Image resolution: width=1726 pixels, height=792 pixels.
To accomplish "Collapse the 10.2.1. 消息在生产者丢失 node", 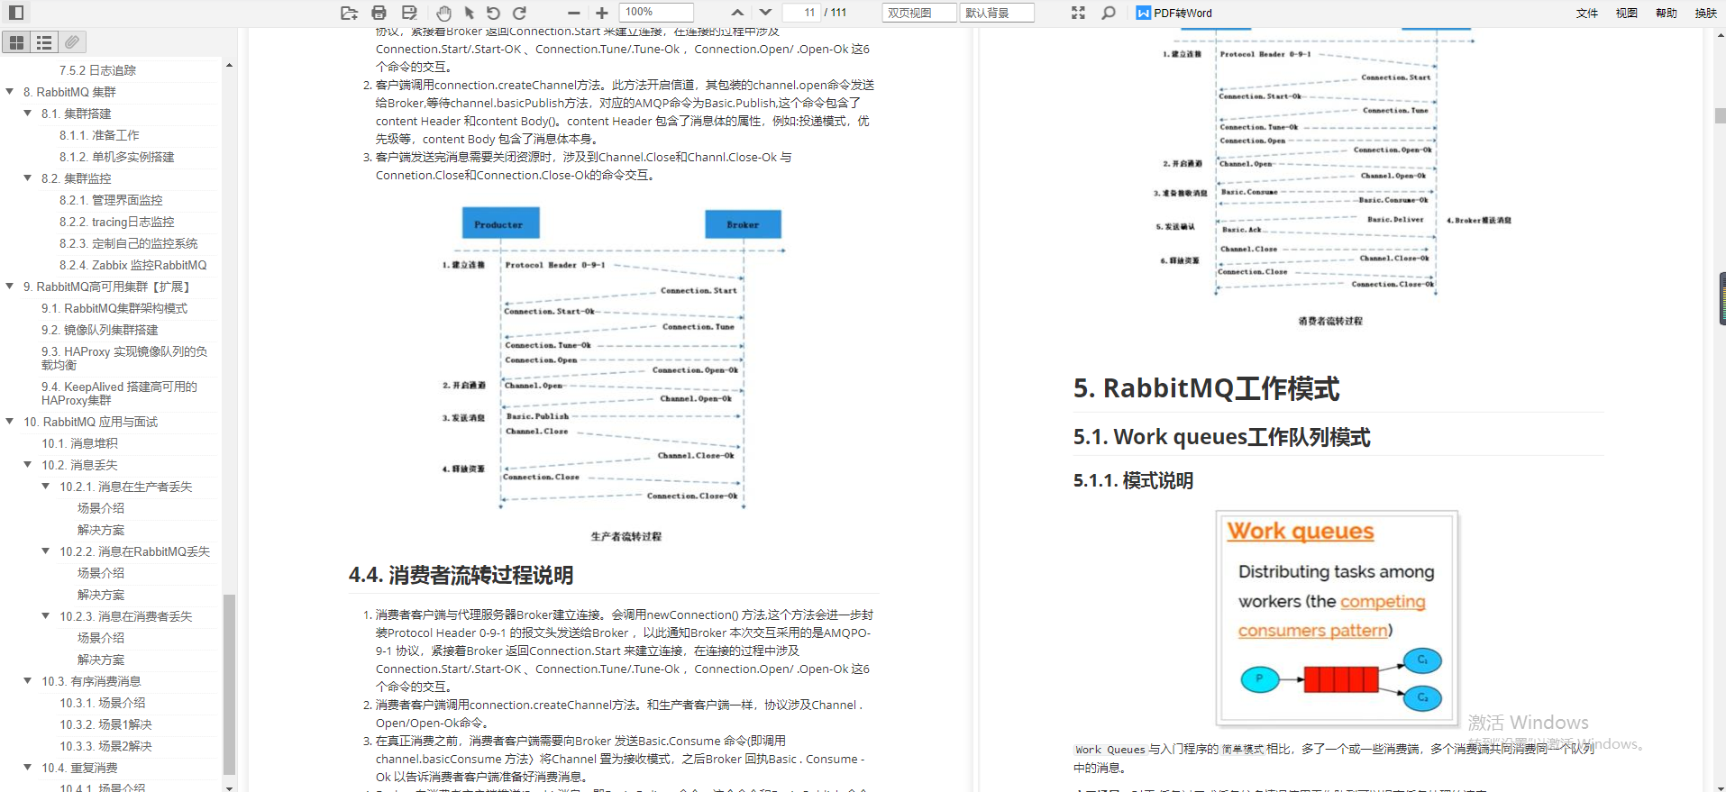I will pos(46,486).
